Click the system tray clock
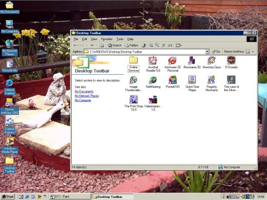Viewport: 267px width, 200px height. pyautogui.click(x=260, y=197)
